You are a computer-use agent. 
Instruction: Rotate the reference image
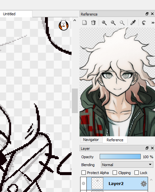pos(144,23)
